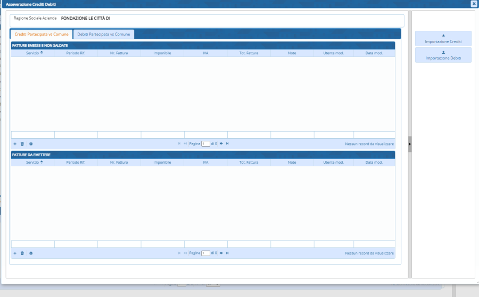Sort Fatture Emesse grid by Servizio column
This screenshot has width=479, height=297.
(34, 53)
